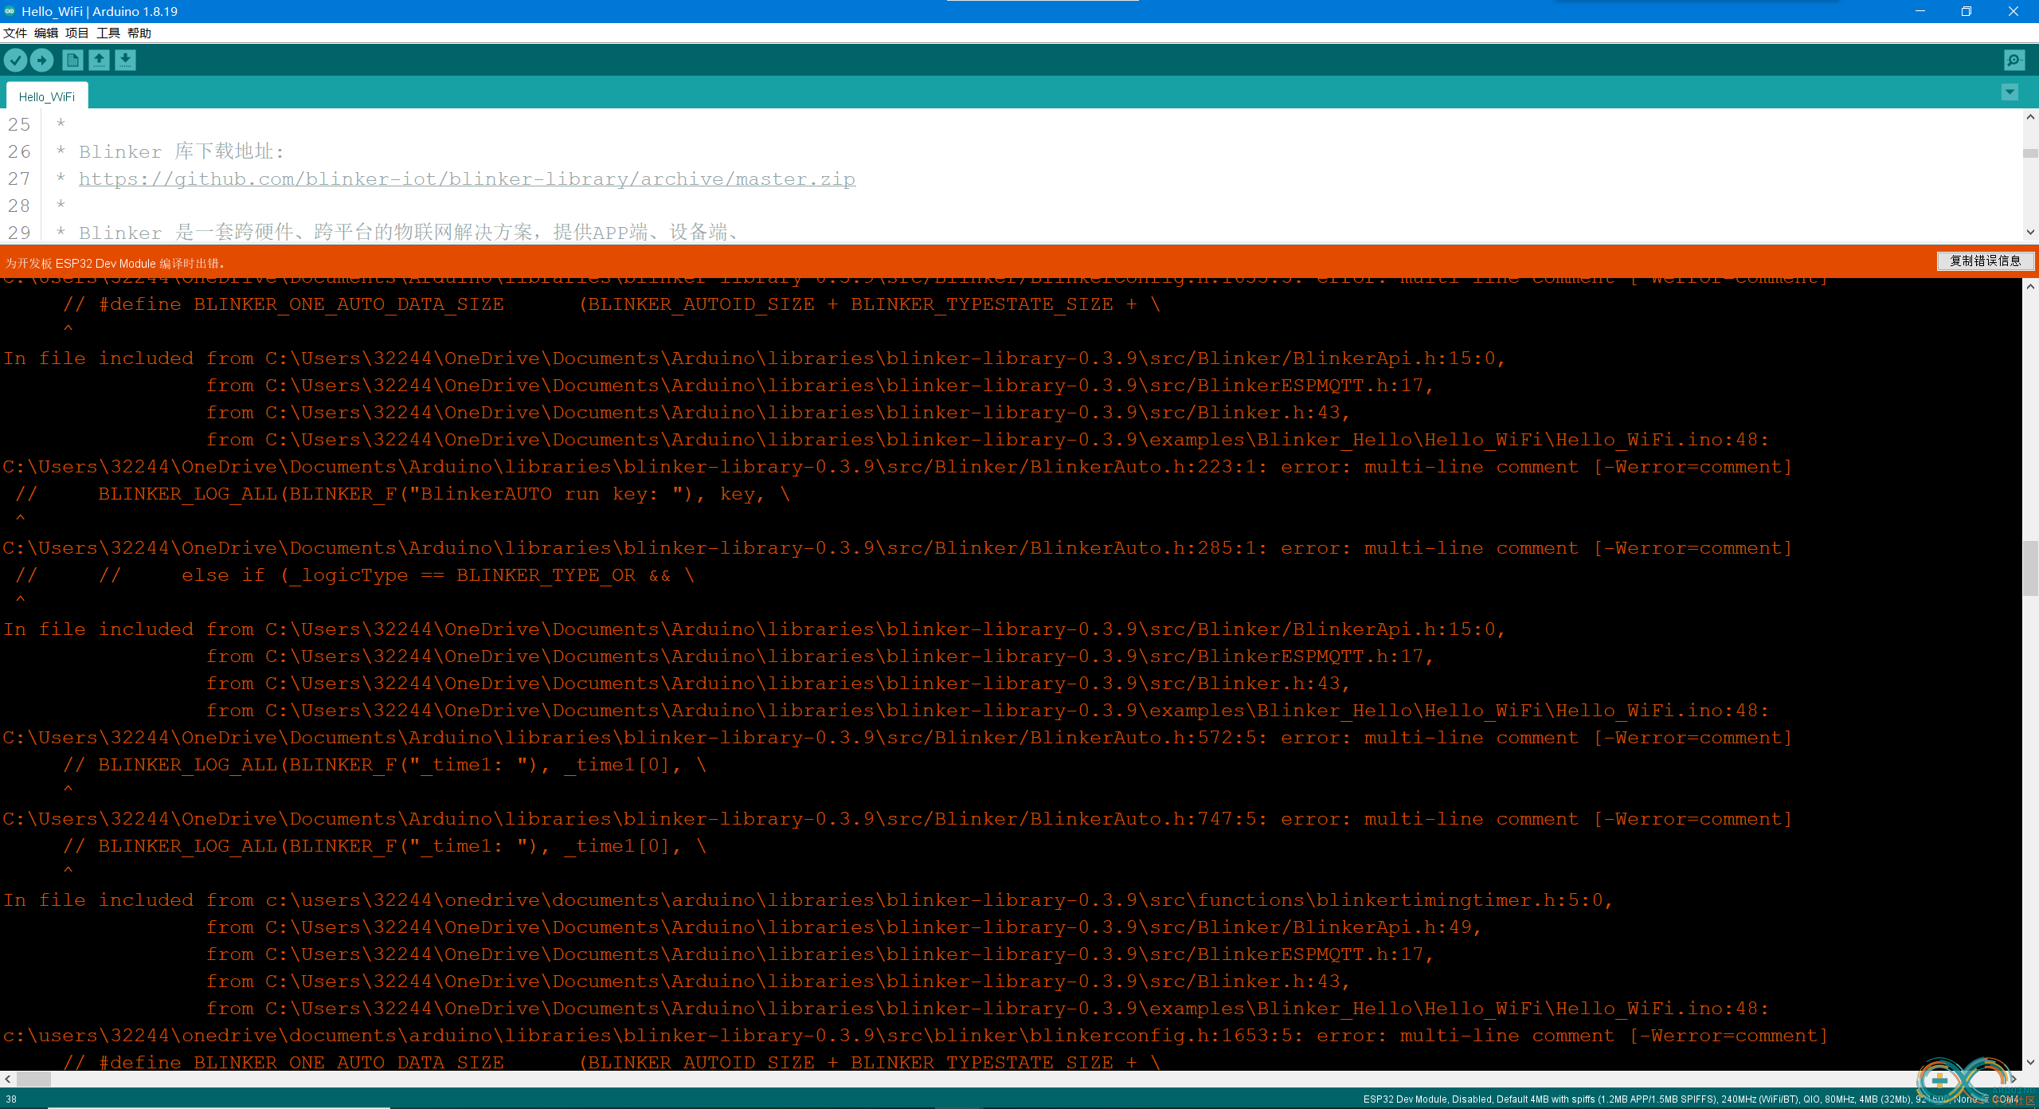
Task: Open the 编辑 menu
Action: click(x=46, y=33)
